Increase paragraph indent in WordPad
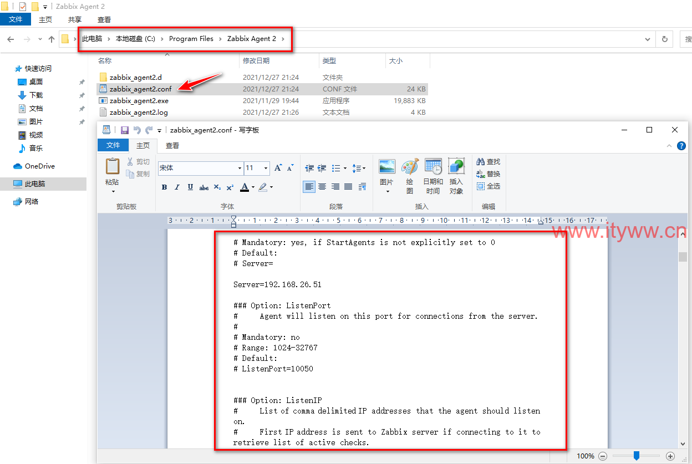The image size is (692, 464). (322, 168)
